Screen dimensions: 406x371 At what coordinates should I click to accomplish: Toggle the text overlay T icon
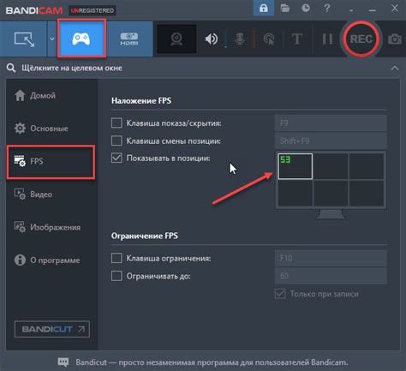click(297, 39)
